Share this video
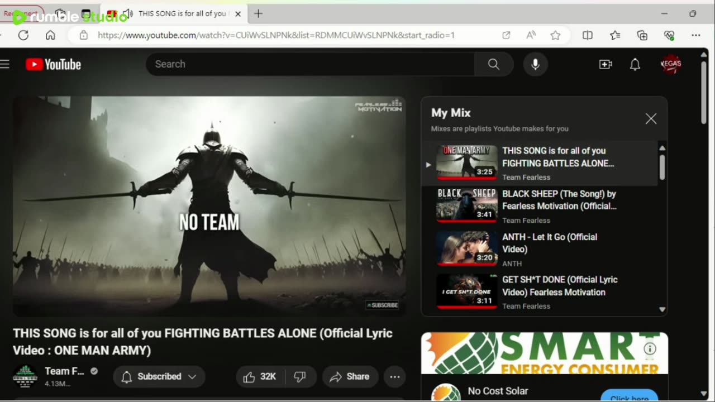The height and width of the screenshot is (402, 715). click(x=350, y=377)
